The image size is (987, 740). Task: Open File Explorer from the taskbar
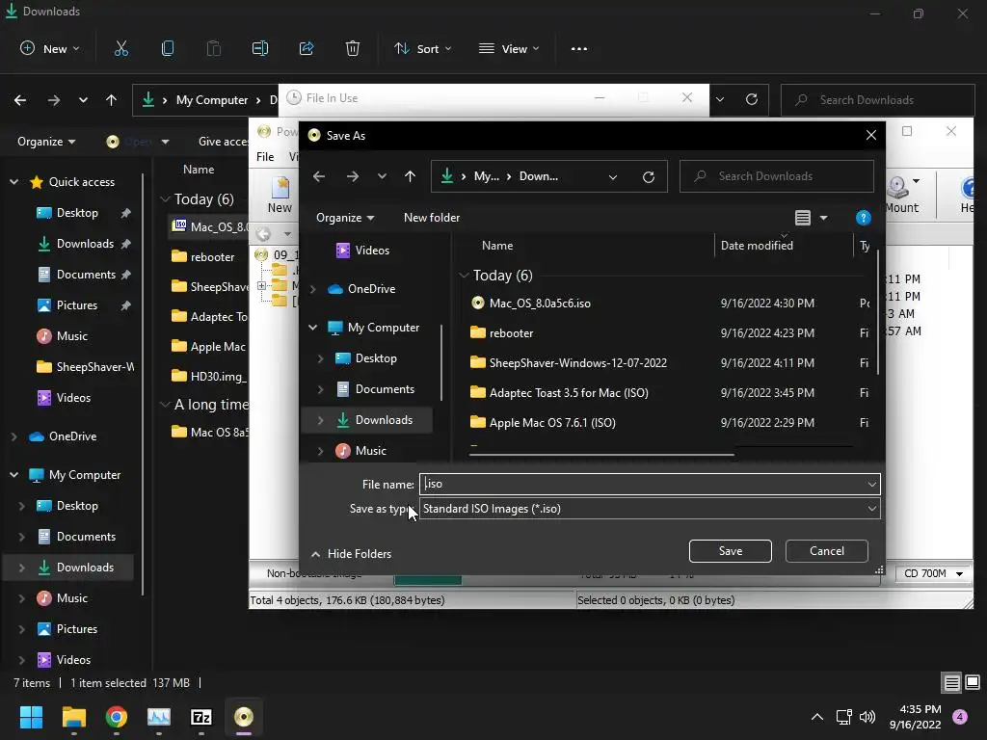pos(73,717)
